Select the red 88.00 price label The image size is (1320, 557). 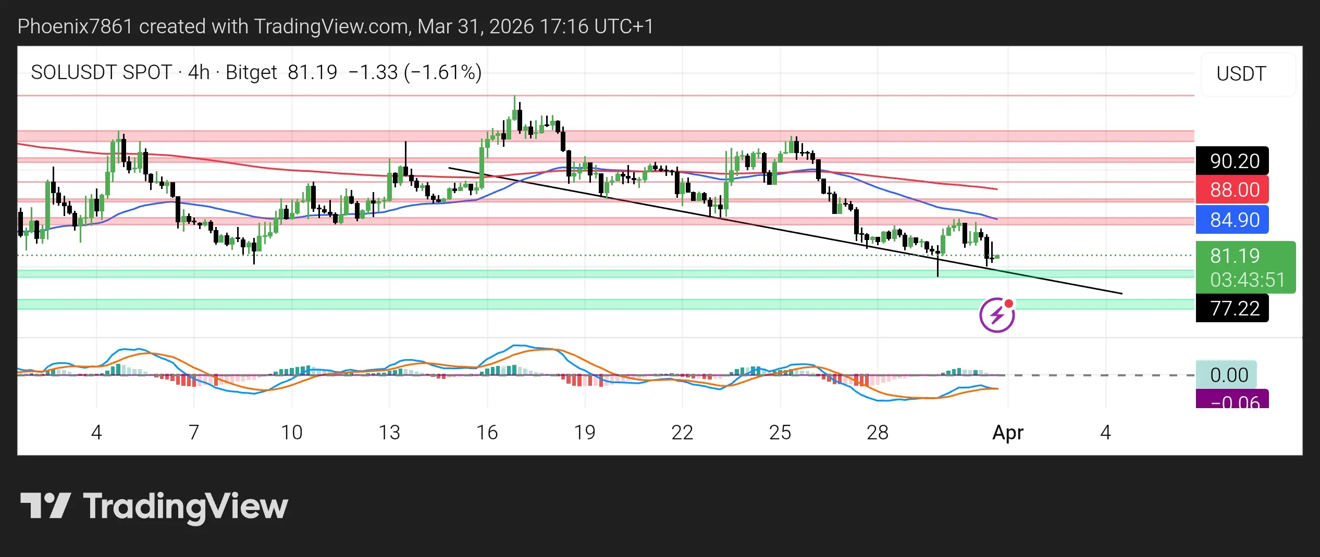click(x=1232, y=189)
